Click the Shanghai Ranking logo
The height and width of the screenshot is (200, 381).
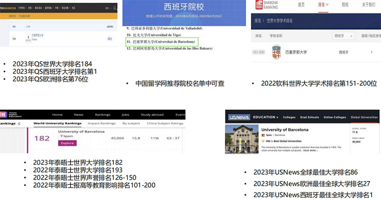tap(267, 5)
